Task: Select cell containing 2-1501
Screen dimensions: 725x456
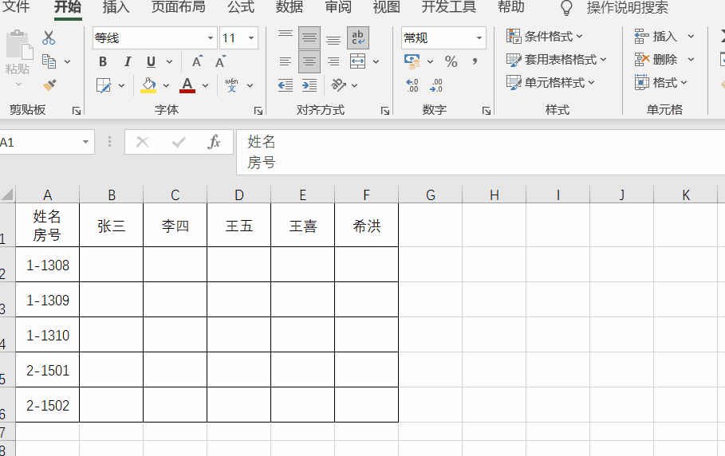Action: tap(48, 371)
